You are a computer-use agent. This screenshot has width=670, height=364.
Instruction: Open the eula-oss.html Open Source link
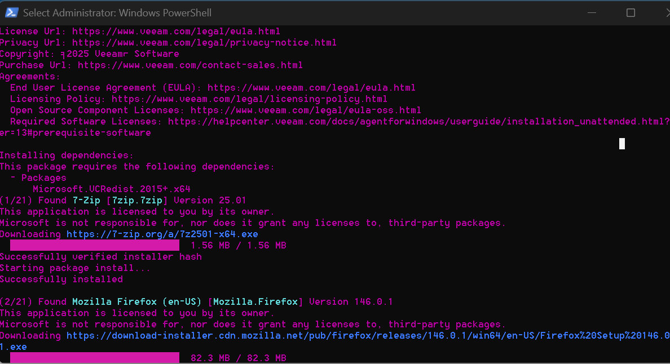coord(306,110)
